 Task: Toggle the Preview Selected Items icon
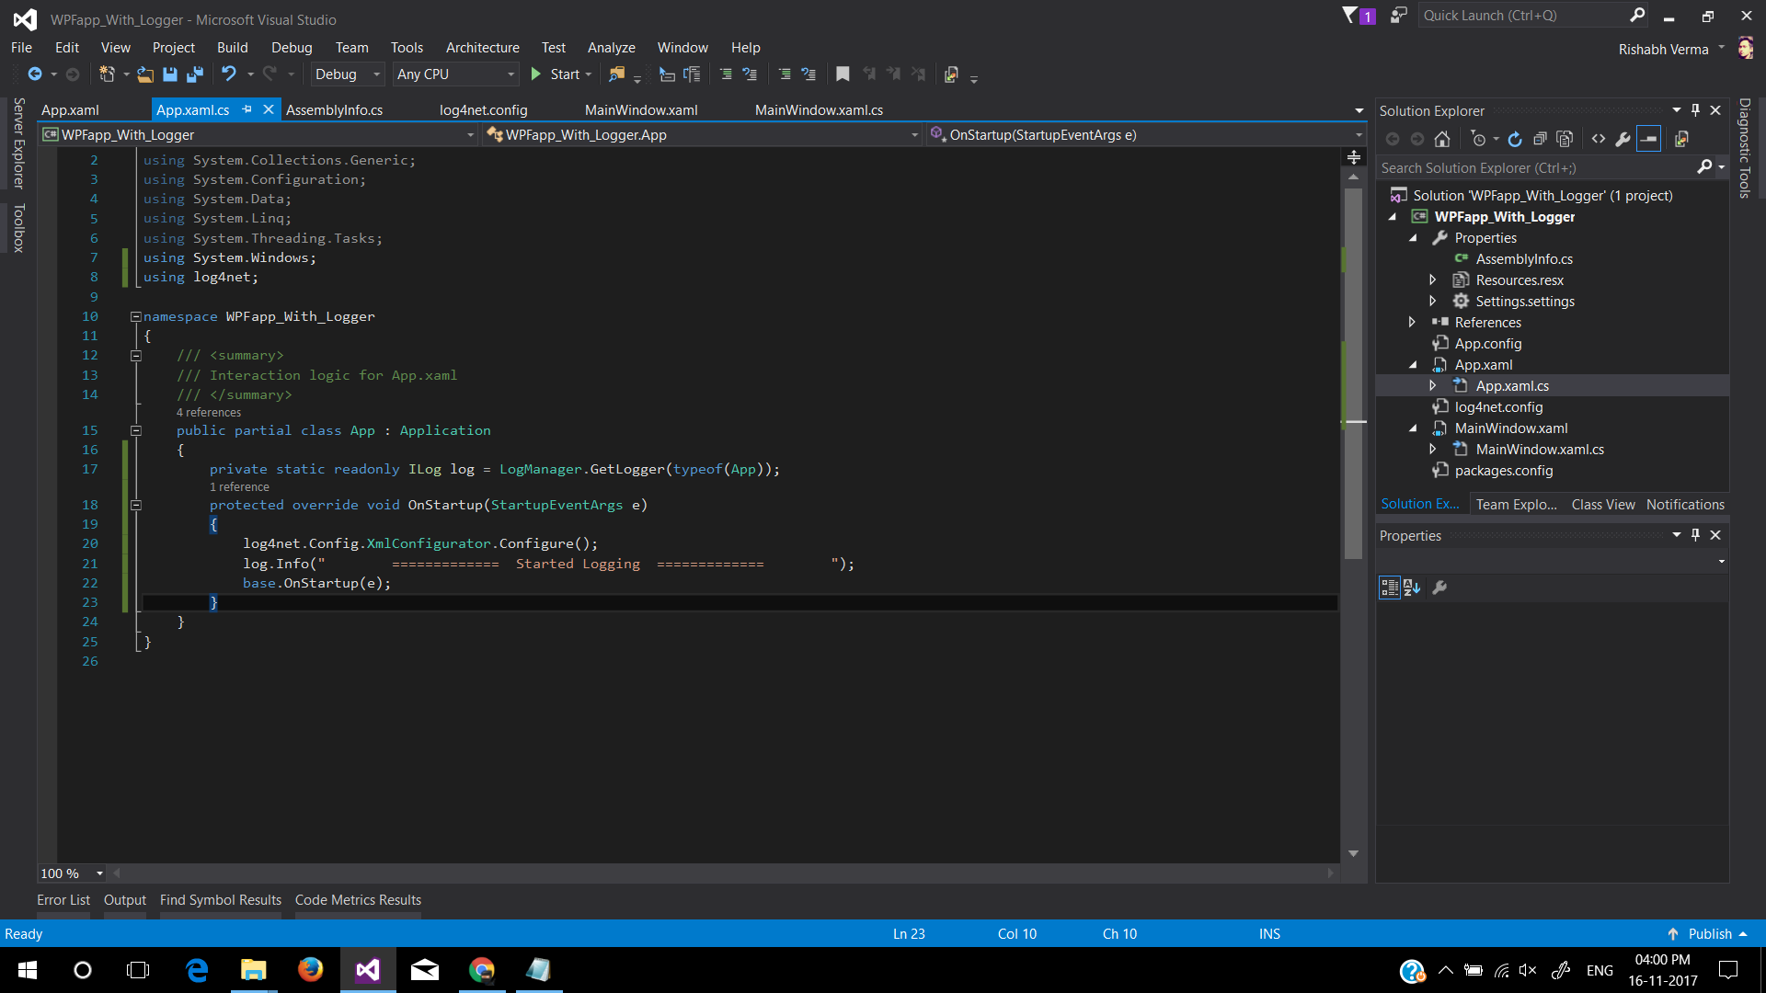pos(1648,139)
